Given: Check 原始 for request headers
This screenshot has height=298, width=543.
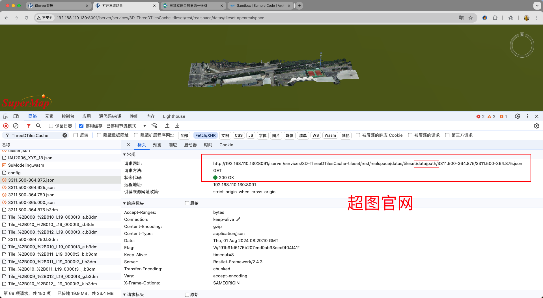Looking at the screenshot, I should point(187,295).
